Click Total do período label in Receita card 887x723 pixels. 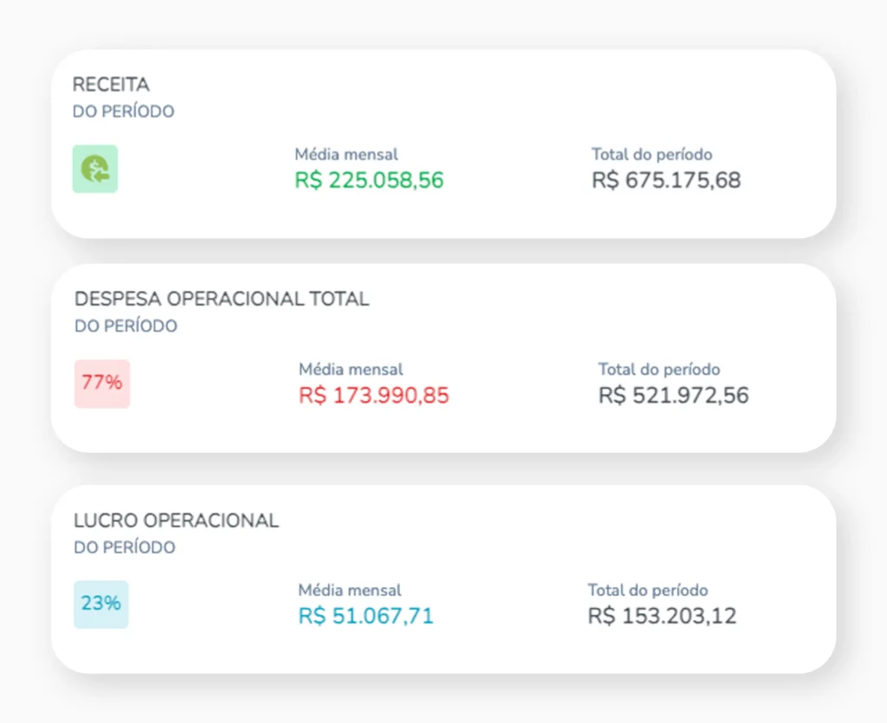(x=652, y=155)
